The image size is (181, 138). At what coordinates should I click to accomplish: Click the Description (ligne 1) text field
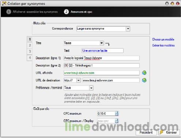(x=102, y=58)
